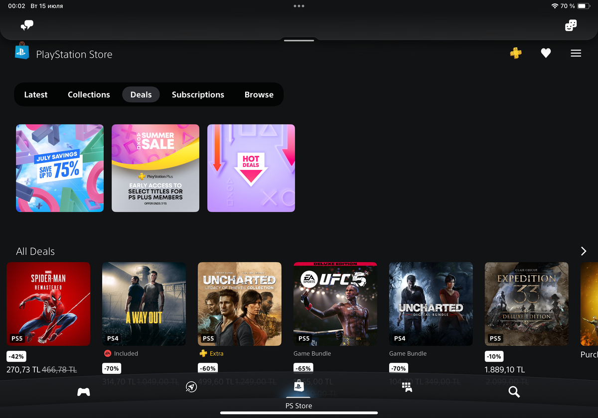Tap the PlayStation Store bag logo
Image resolution: width=598 pixels, height=418 pixels.
[22, 51]
